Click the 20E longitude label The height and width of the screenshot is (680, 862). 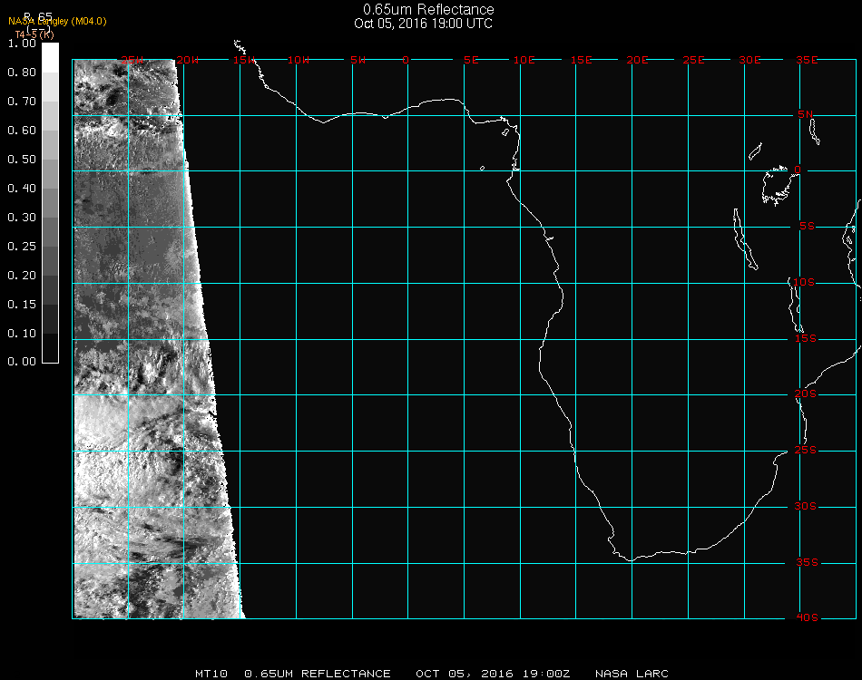click(x=638, y=60)
